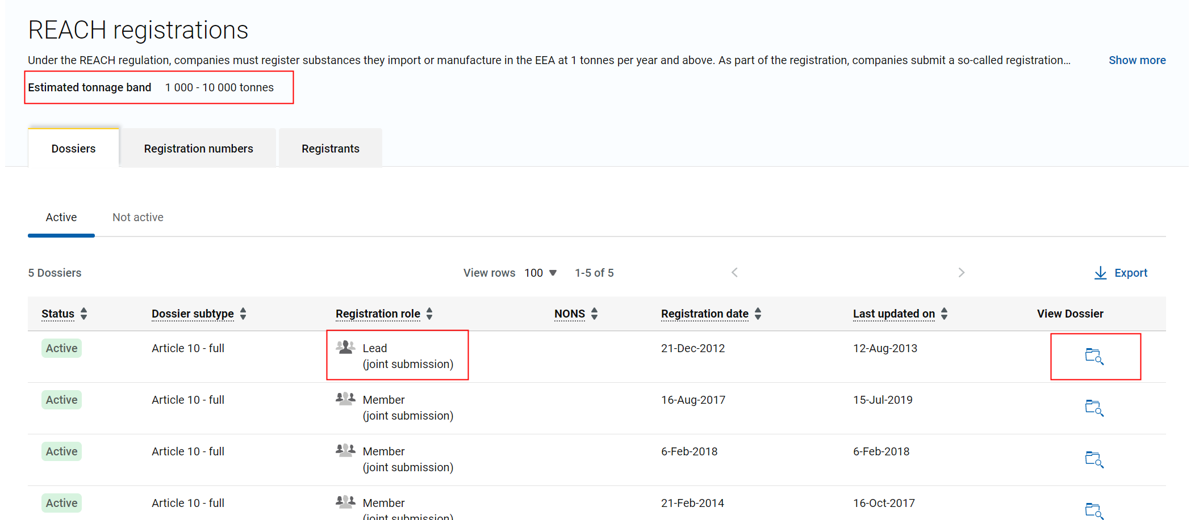Expand description with Show more
This screenshot has width=1195, height=520.
(1136, 60)
